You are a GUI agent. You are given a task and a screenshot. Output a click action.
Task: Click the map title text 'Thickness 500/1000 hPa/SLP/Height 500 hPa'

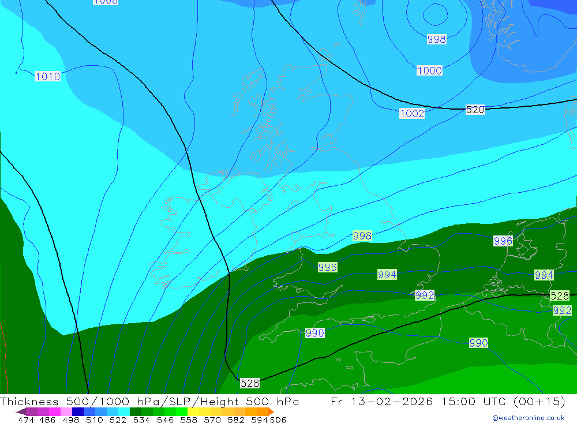[x=149, y=401]
